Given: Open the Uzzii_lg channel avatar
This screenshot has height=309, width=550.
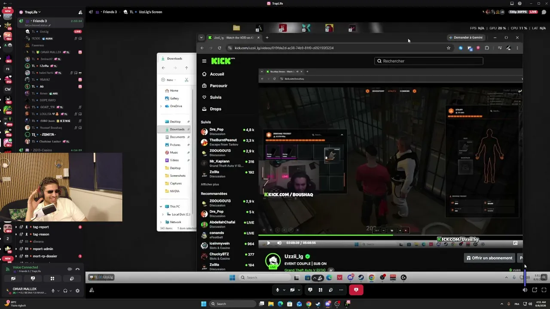Looking at the screenshot, I should [273, 261].
